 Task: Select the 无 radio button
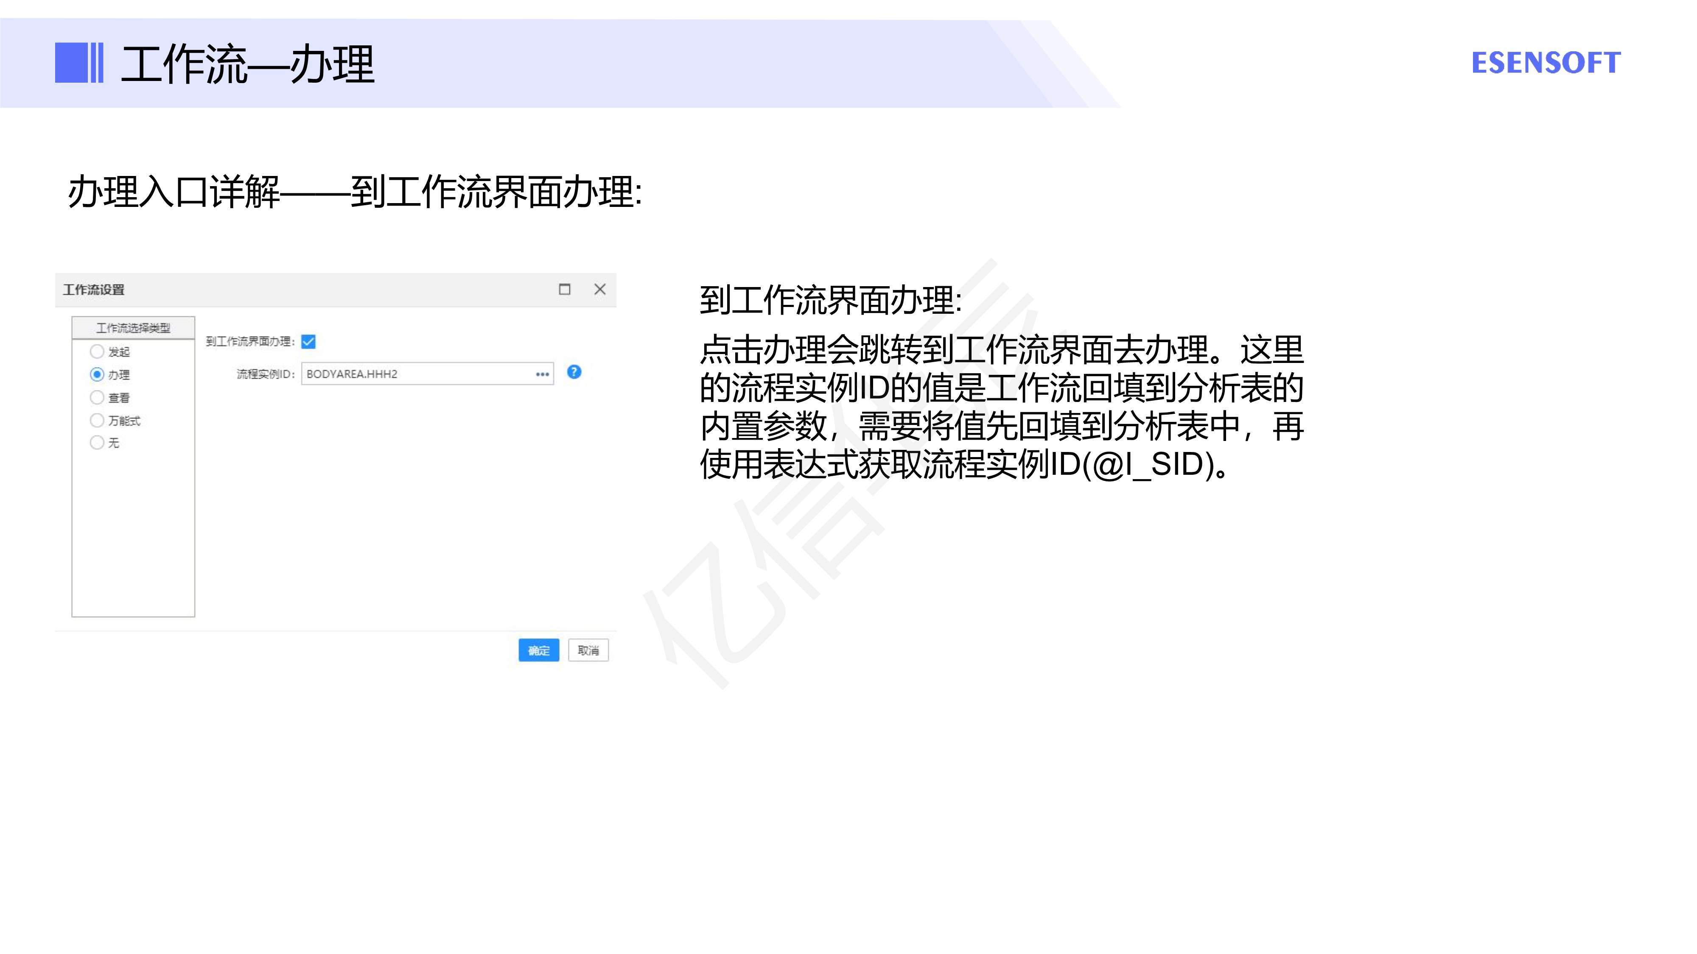pos(97,442)
